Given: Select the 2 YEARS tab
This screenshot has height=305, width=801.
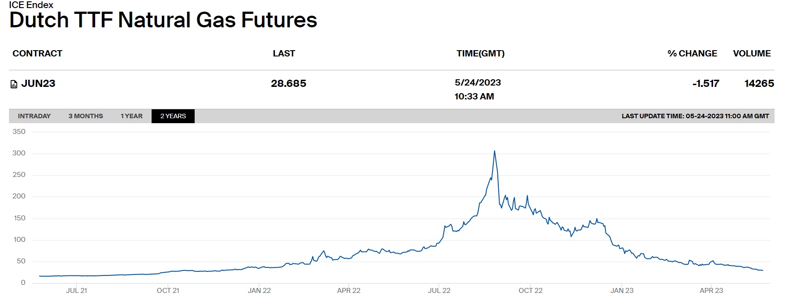Looking at the screenshot, I should (173, 116).
